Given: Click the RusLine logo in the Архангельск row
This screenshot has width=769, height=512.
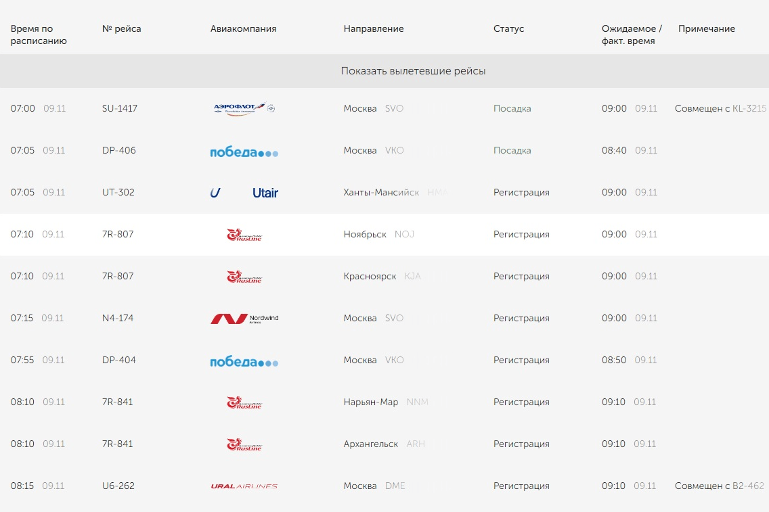Looking at the screenshot, I should coord(244,444).
